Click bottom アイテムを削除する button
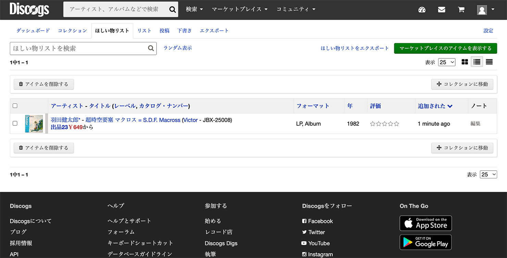Image resolution: width=507 pixels, height=258 pixels. pos(44,148)
